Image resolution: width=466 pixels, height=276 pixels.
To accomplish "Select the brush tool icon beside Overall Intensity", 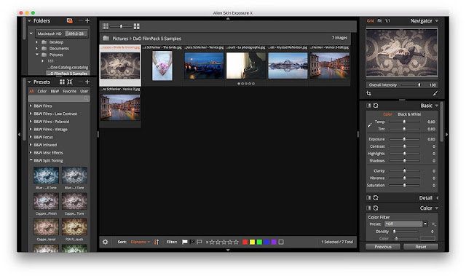I will tap(435, 94).
